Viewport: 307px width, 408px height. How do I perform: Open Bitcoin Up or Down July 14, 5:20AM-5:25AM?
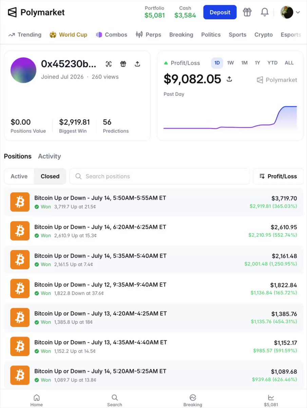(x=154, y=375)
